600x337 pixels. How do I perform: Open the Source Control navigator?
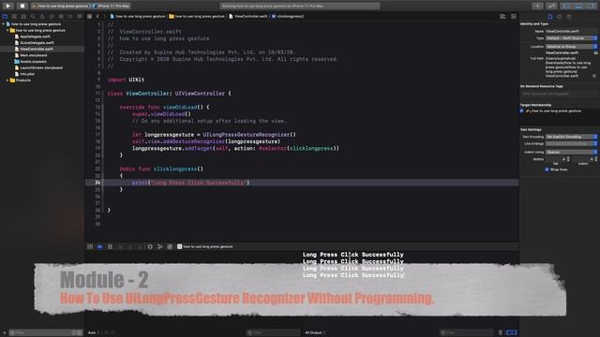pos(14,17)
